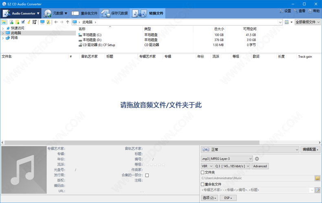
Task: Open the view layout dropdown arrow
Action: (x=291, y=22)
